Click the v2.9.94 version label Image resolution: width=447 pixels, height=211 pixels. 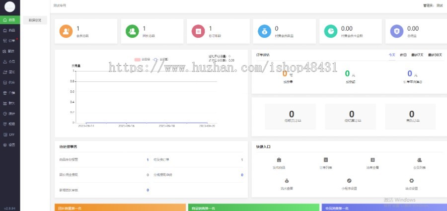(x=10, y=208)
